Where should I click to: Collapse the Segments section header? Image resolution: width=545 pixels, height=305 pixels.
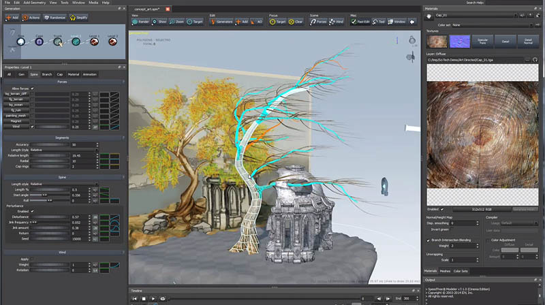click(64, 138)
